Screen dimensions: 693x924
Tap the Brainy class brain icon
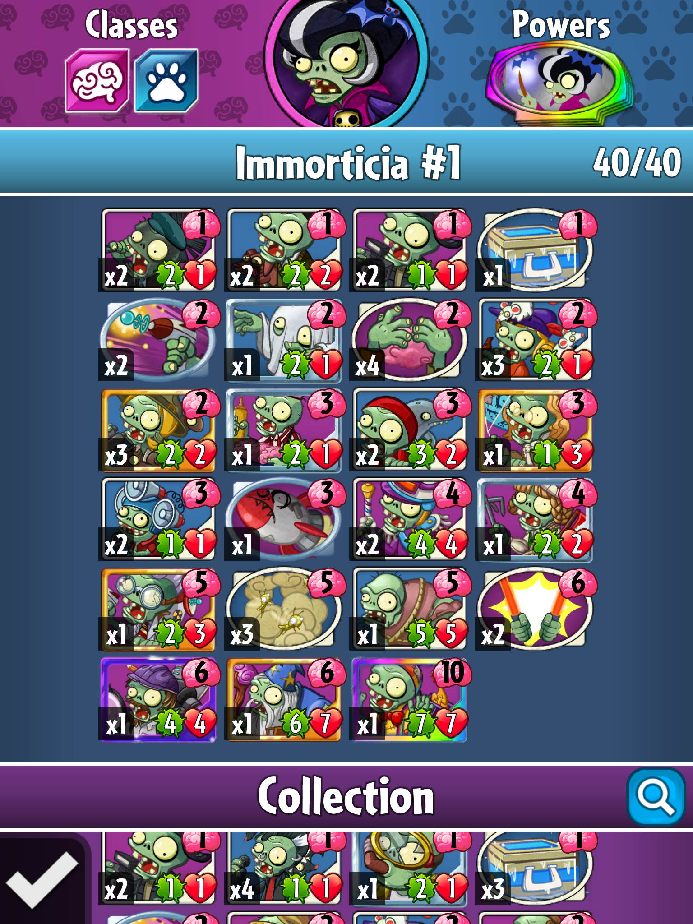tap(97, 81)
